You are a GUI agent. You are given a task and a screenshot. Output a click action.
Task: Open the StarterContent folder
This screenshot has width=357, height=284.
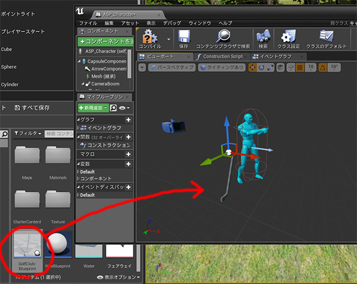click(x=27, y=199)
